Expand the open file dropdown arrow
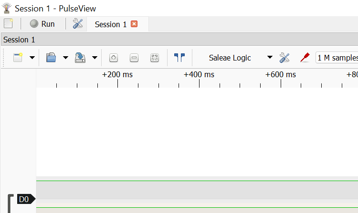This screenshot has width=358, height=213. pos(65,58)
